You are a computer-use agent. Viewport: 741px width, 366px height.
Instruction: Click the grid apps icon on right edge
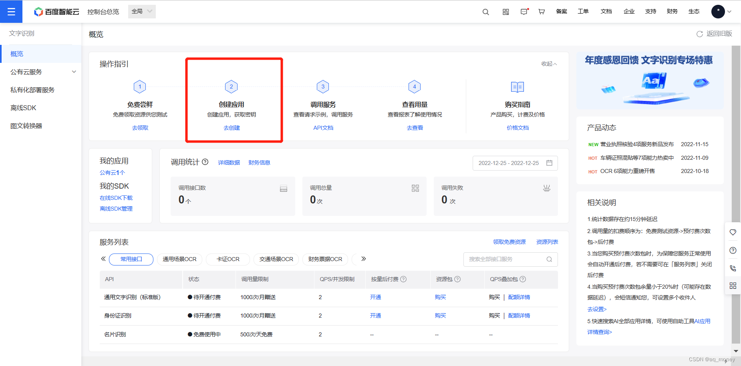733,286
